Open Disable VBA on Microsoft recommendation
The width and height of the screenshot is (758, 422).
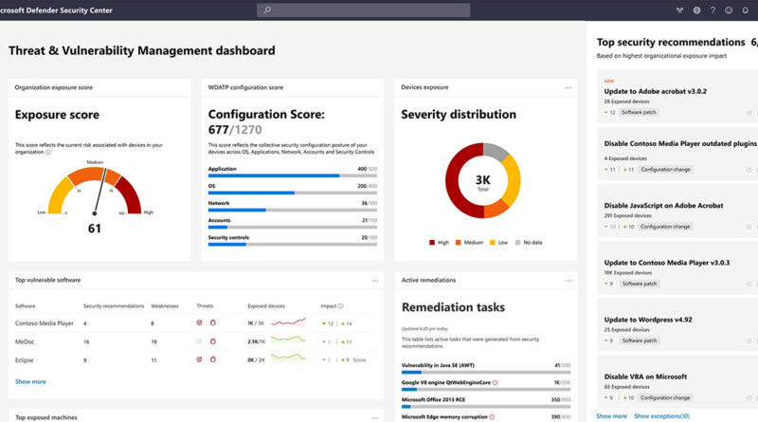[645, 376]
